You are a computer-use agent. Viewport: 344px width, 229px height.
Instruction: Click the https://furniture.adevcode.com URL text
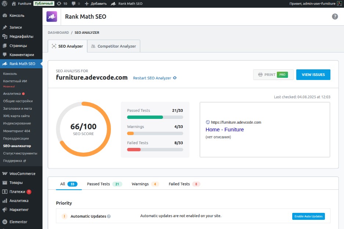point(236,122)
